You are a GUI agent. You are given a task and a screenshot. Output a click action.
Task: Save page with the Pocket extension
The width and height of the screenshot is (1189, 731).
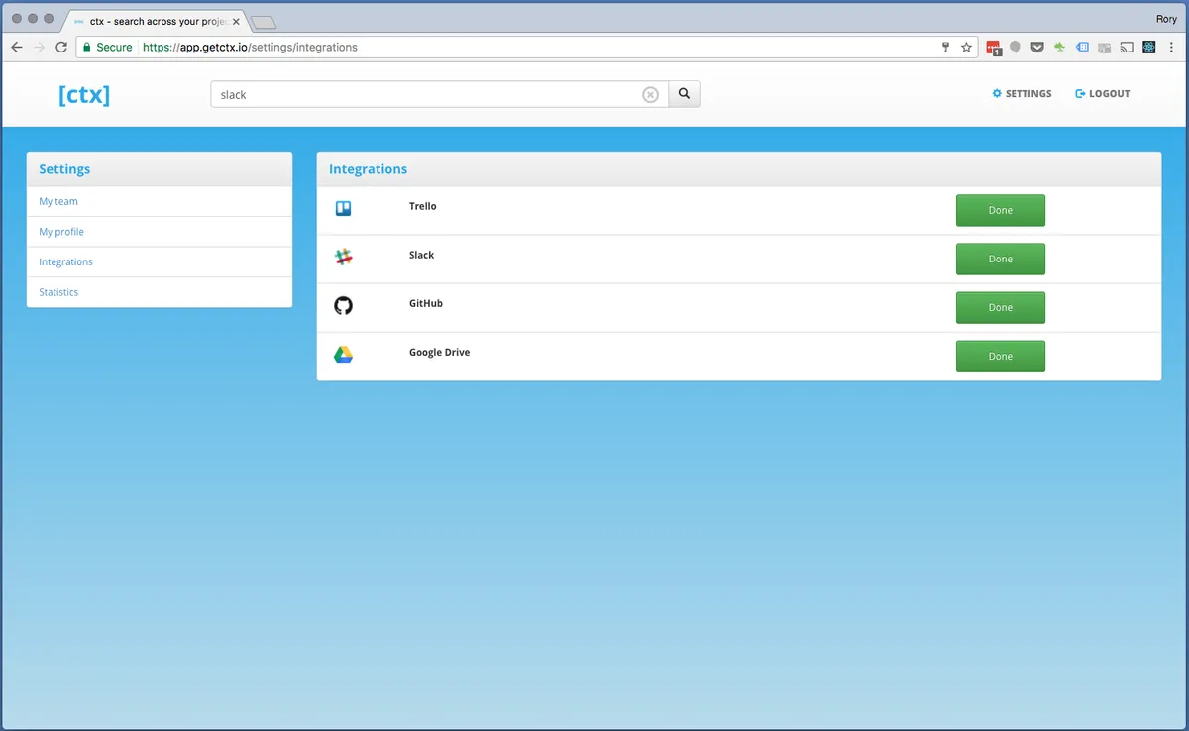pos(1037,47)
